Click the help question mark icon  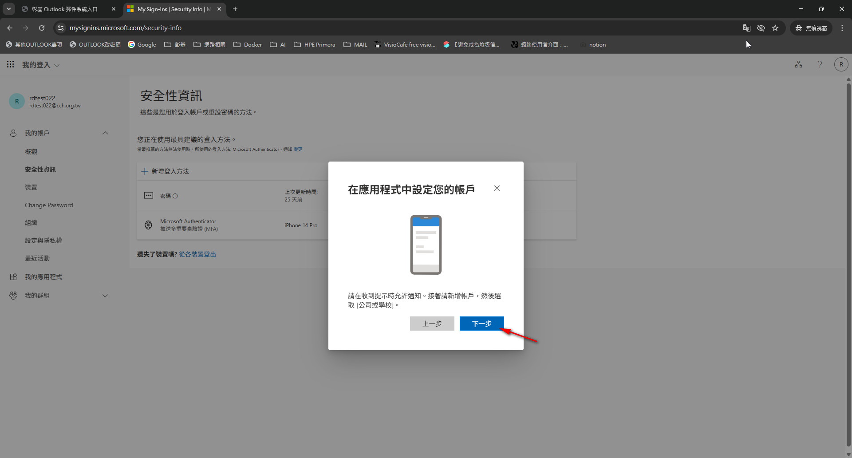[820, 64]
